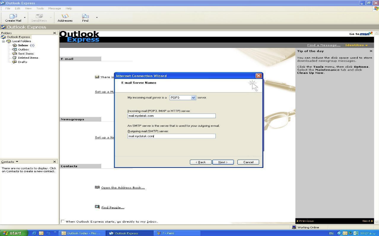The image size is (379, 236).
Task: Click the Next button in the wizard
Action: pyautogui.click(x=223, y=162)
